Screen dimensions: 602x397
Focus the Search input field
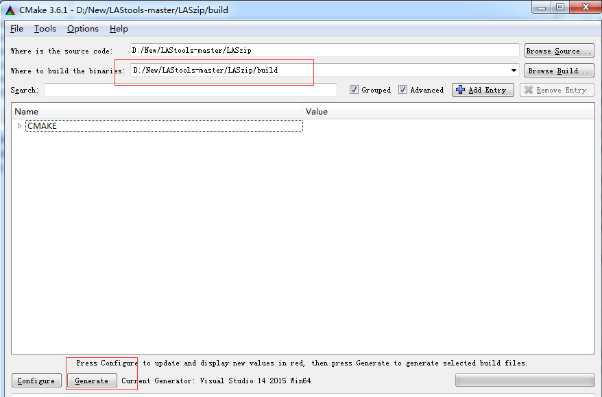(191, 90)
